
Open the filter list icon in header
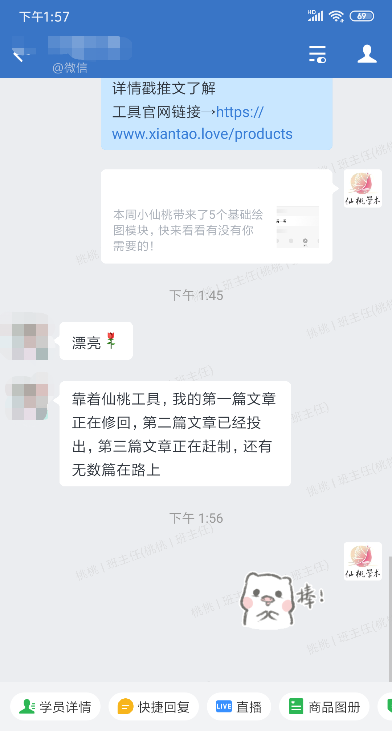(318, 54)
